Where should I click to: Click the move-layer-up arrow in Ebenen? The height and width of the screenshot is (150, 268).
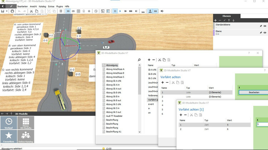coord(229,20)
